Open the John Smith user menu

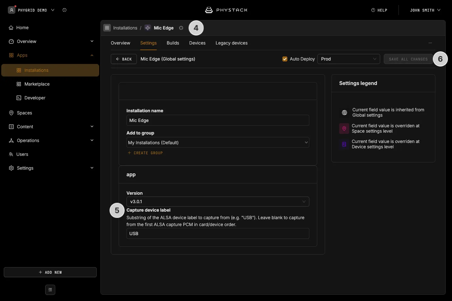pyautogui.click(x=425, y=10)
